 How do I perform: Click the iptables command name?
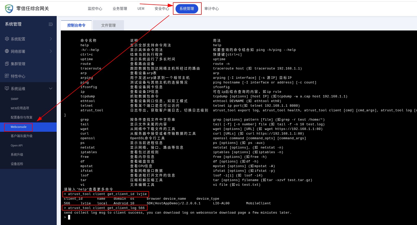(89, 152)
